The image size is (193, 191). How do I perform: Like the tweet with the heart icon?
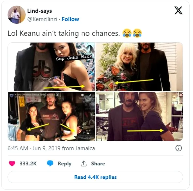pos(12,163)
